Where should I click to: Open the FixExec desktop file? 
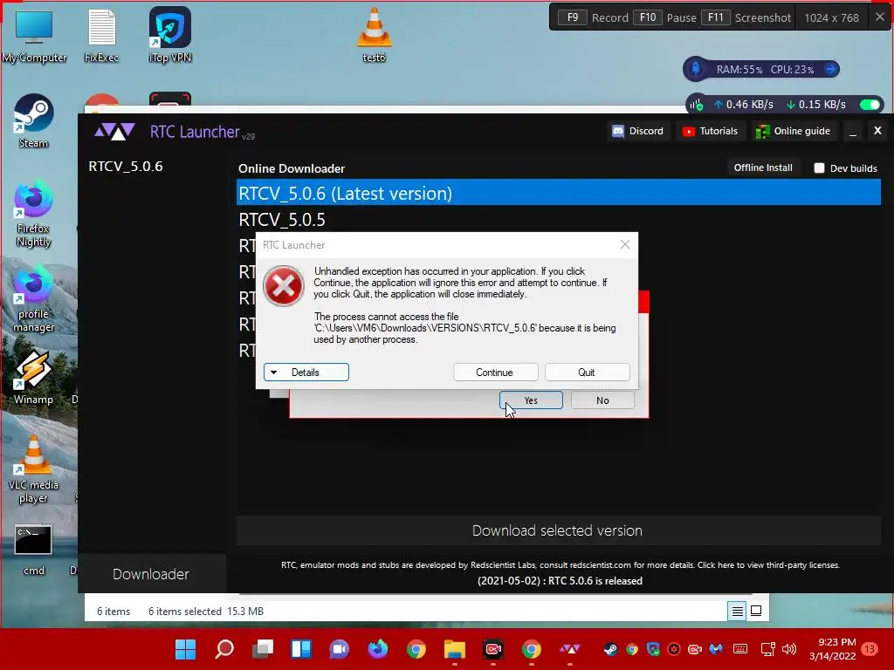[101, 35]
